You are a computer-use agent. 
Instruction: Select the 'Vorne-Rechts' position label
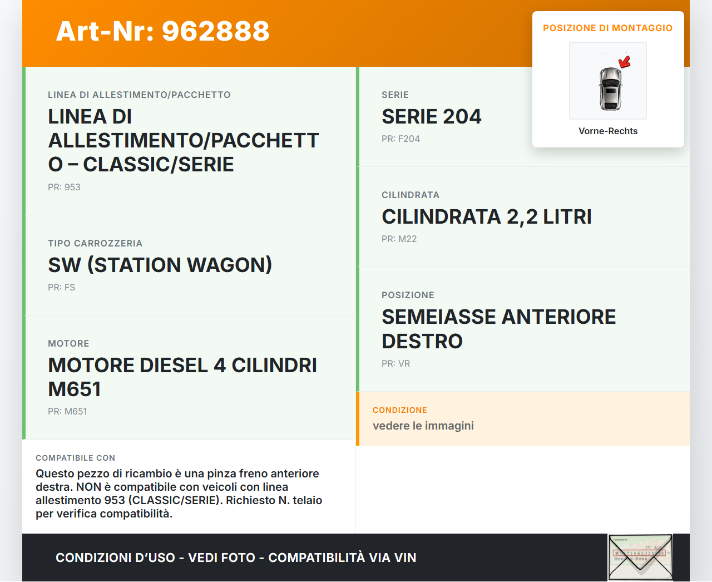608,131
